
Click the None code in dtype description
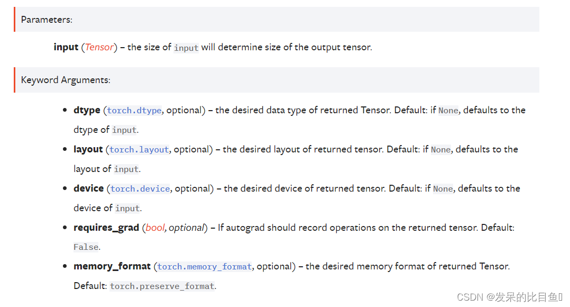(x=448, y=111)
